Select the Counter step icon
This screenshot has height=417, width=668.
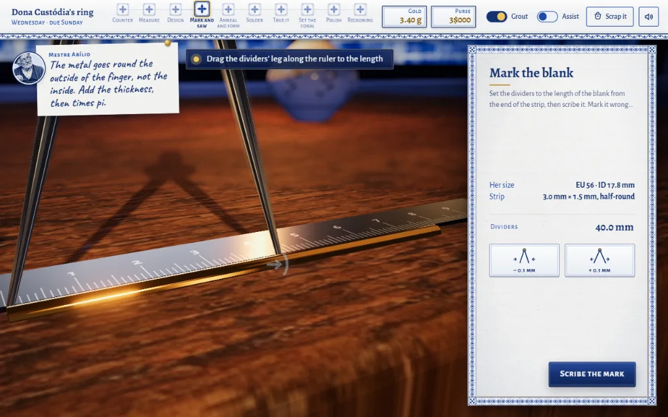(x=123, y=9)
